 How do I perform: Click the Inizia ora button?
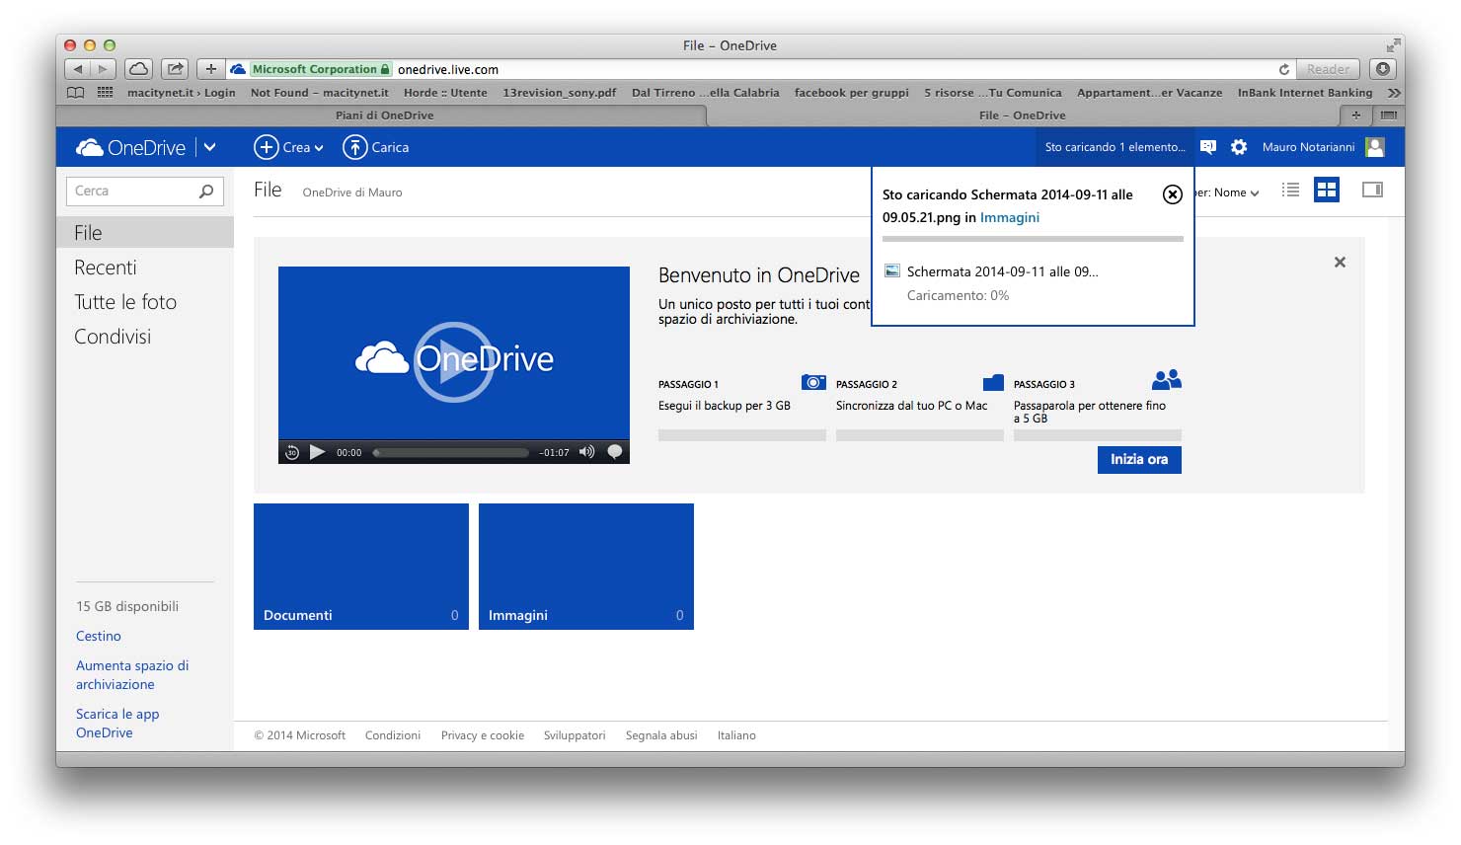(1138, 459)
